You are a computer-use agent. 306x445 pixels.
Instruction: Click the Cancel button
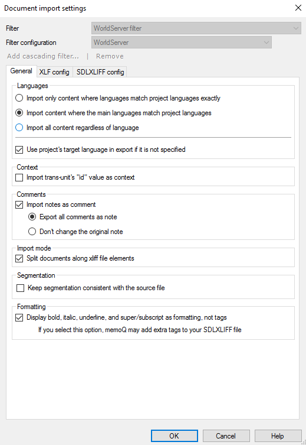click(226, 436)
